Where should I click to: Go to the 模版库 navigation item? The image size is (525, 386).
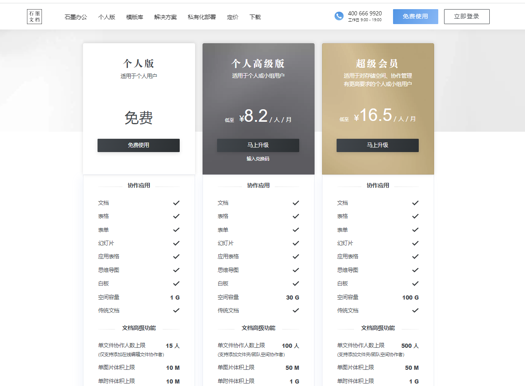(134, 17)
